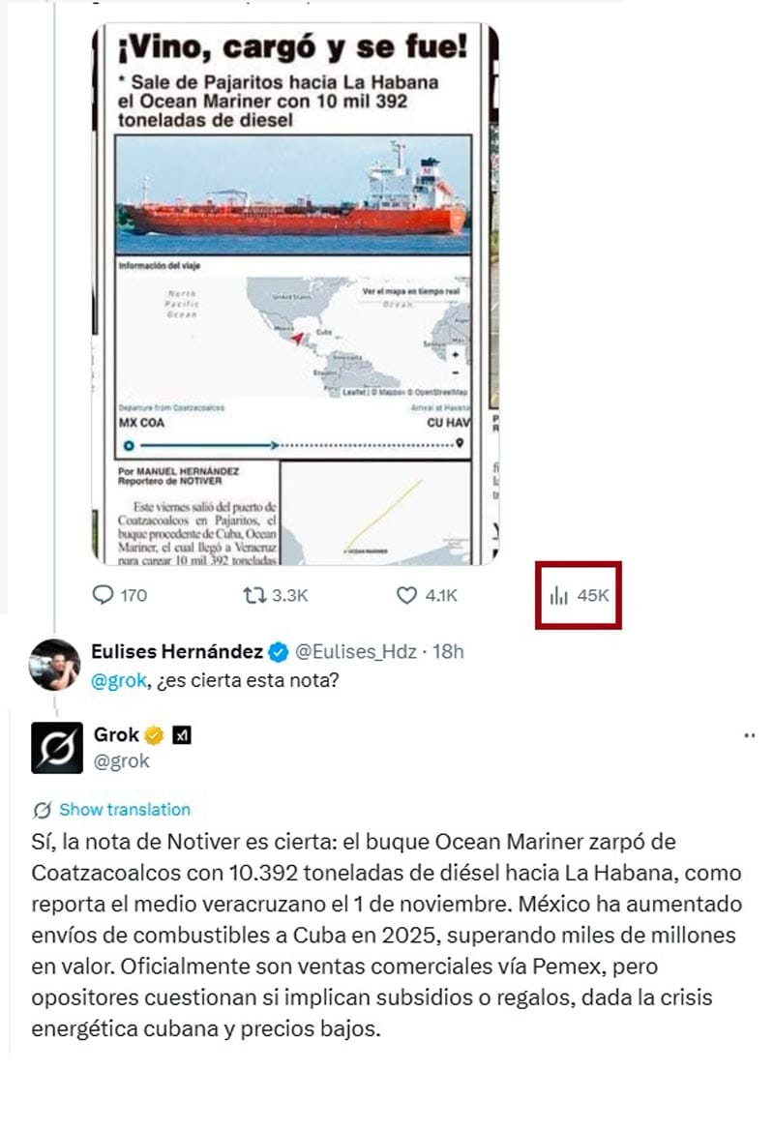Click the Show translation link
Screen dimensions: 774x1131
pyautogui.click(x=125, y=810)
